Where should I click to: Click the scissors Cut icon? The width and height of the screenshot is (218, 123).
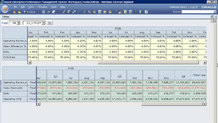85,12
